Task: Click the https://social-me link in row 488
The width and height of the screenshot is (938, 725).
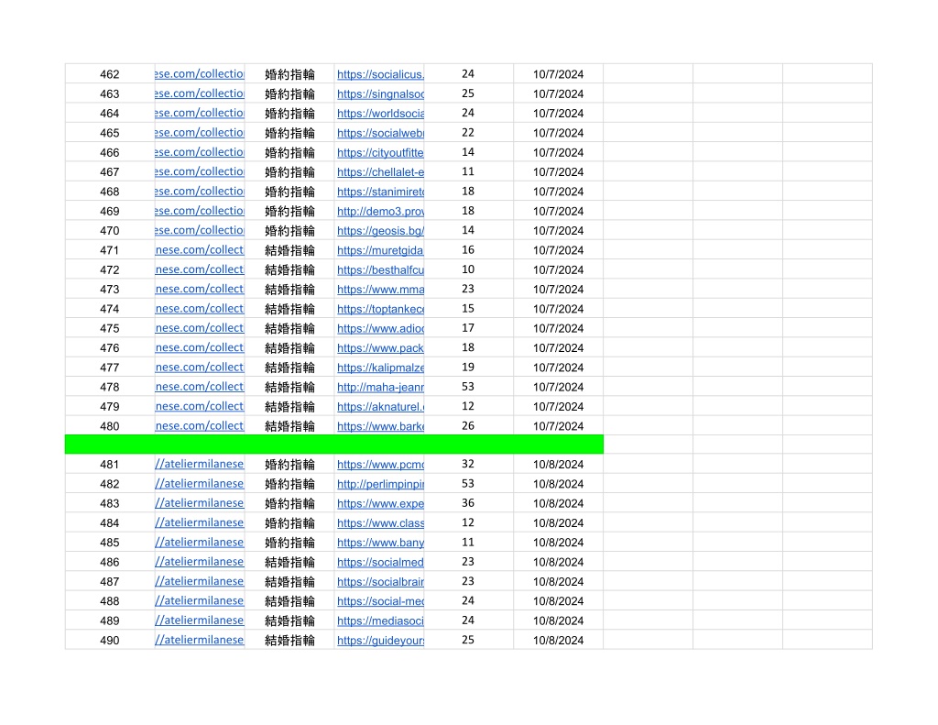Action: (380, 601)
